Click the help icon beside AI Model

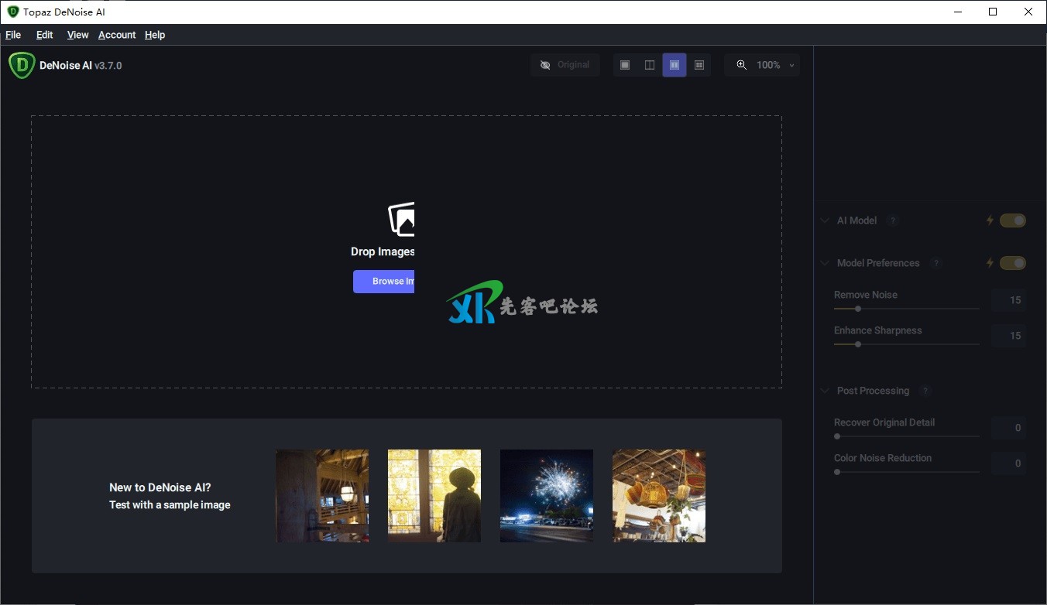tap(892, 220)
